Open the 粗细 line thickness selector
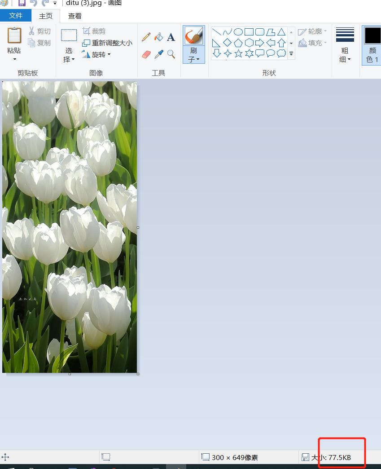The image size is (381, 469). tap(345, 45)
